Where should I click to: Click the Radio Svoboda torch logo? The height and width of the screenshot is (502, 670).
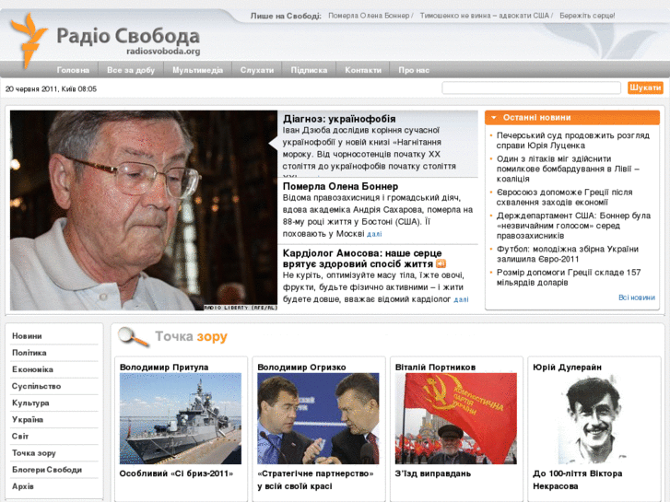coord(28,41)
